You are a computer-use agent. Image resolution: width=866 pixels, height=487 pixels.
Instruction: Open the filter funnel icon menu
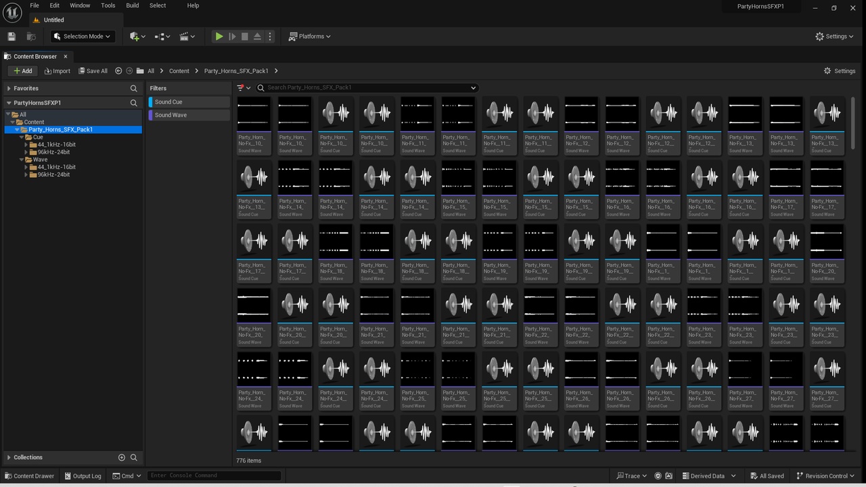(x=244, y=88)
